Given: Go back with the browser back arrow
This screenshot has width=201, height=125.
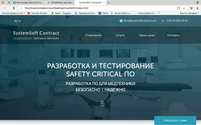Looking at the screenshot, I should (5, 8).
